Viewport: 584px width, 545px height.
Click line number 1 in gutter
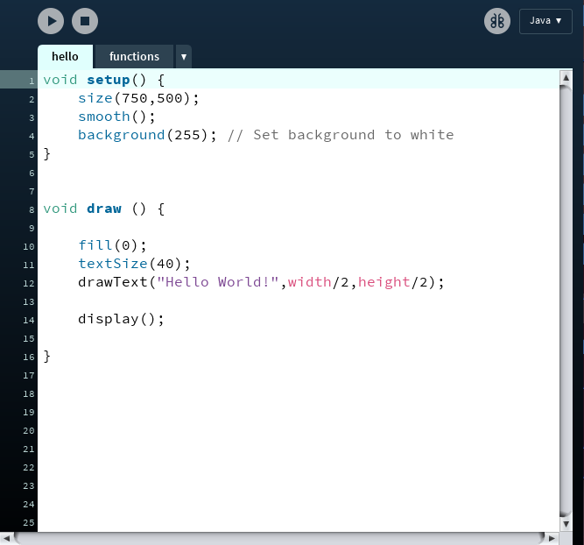coord(32,81)
